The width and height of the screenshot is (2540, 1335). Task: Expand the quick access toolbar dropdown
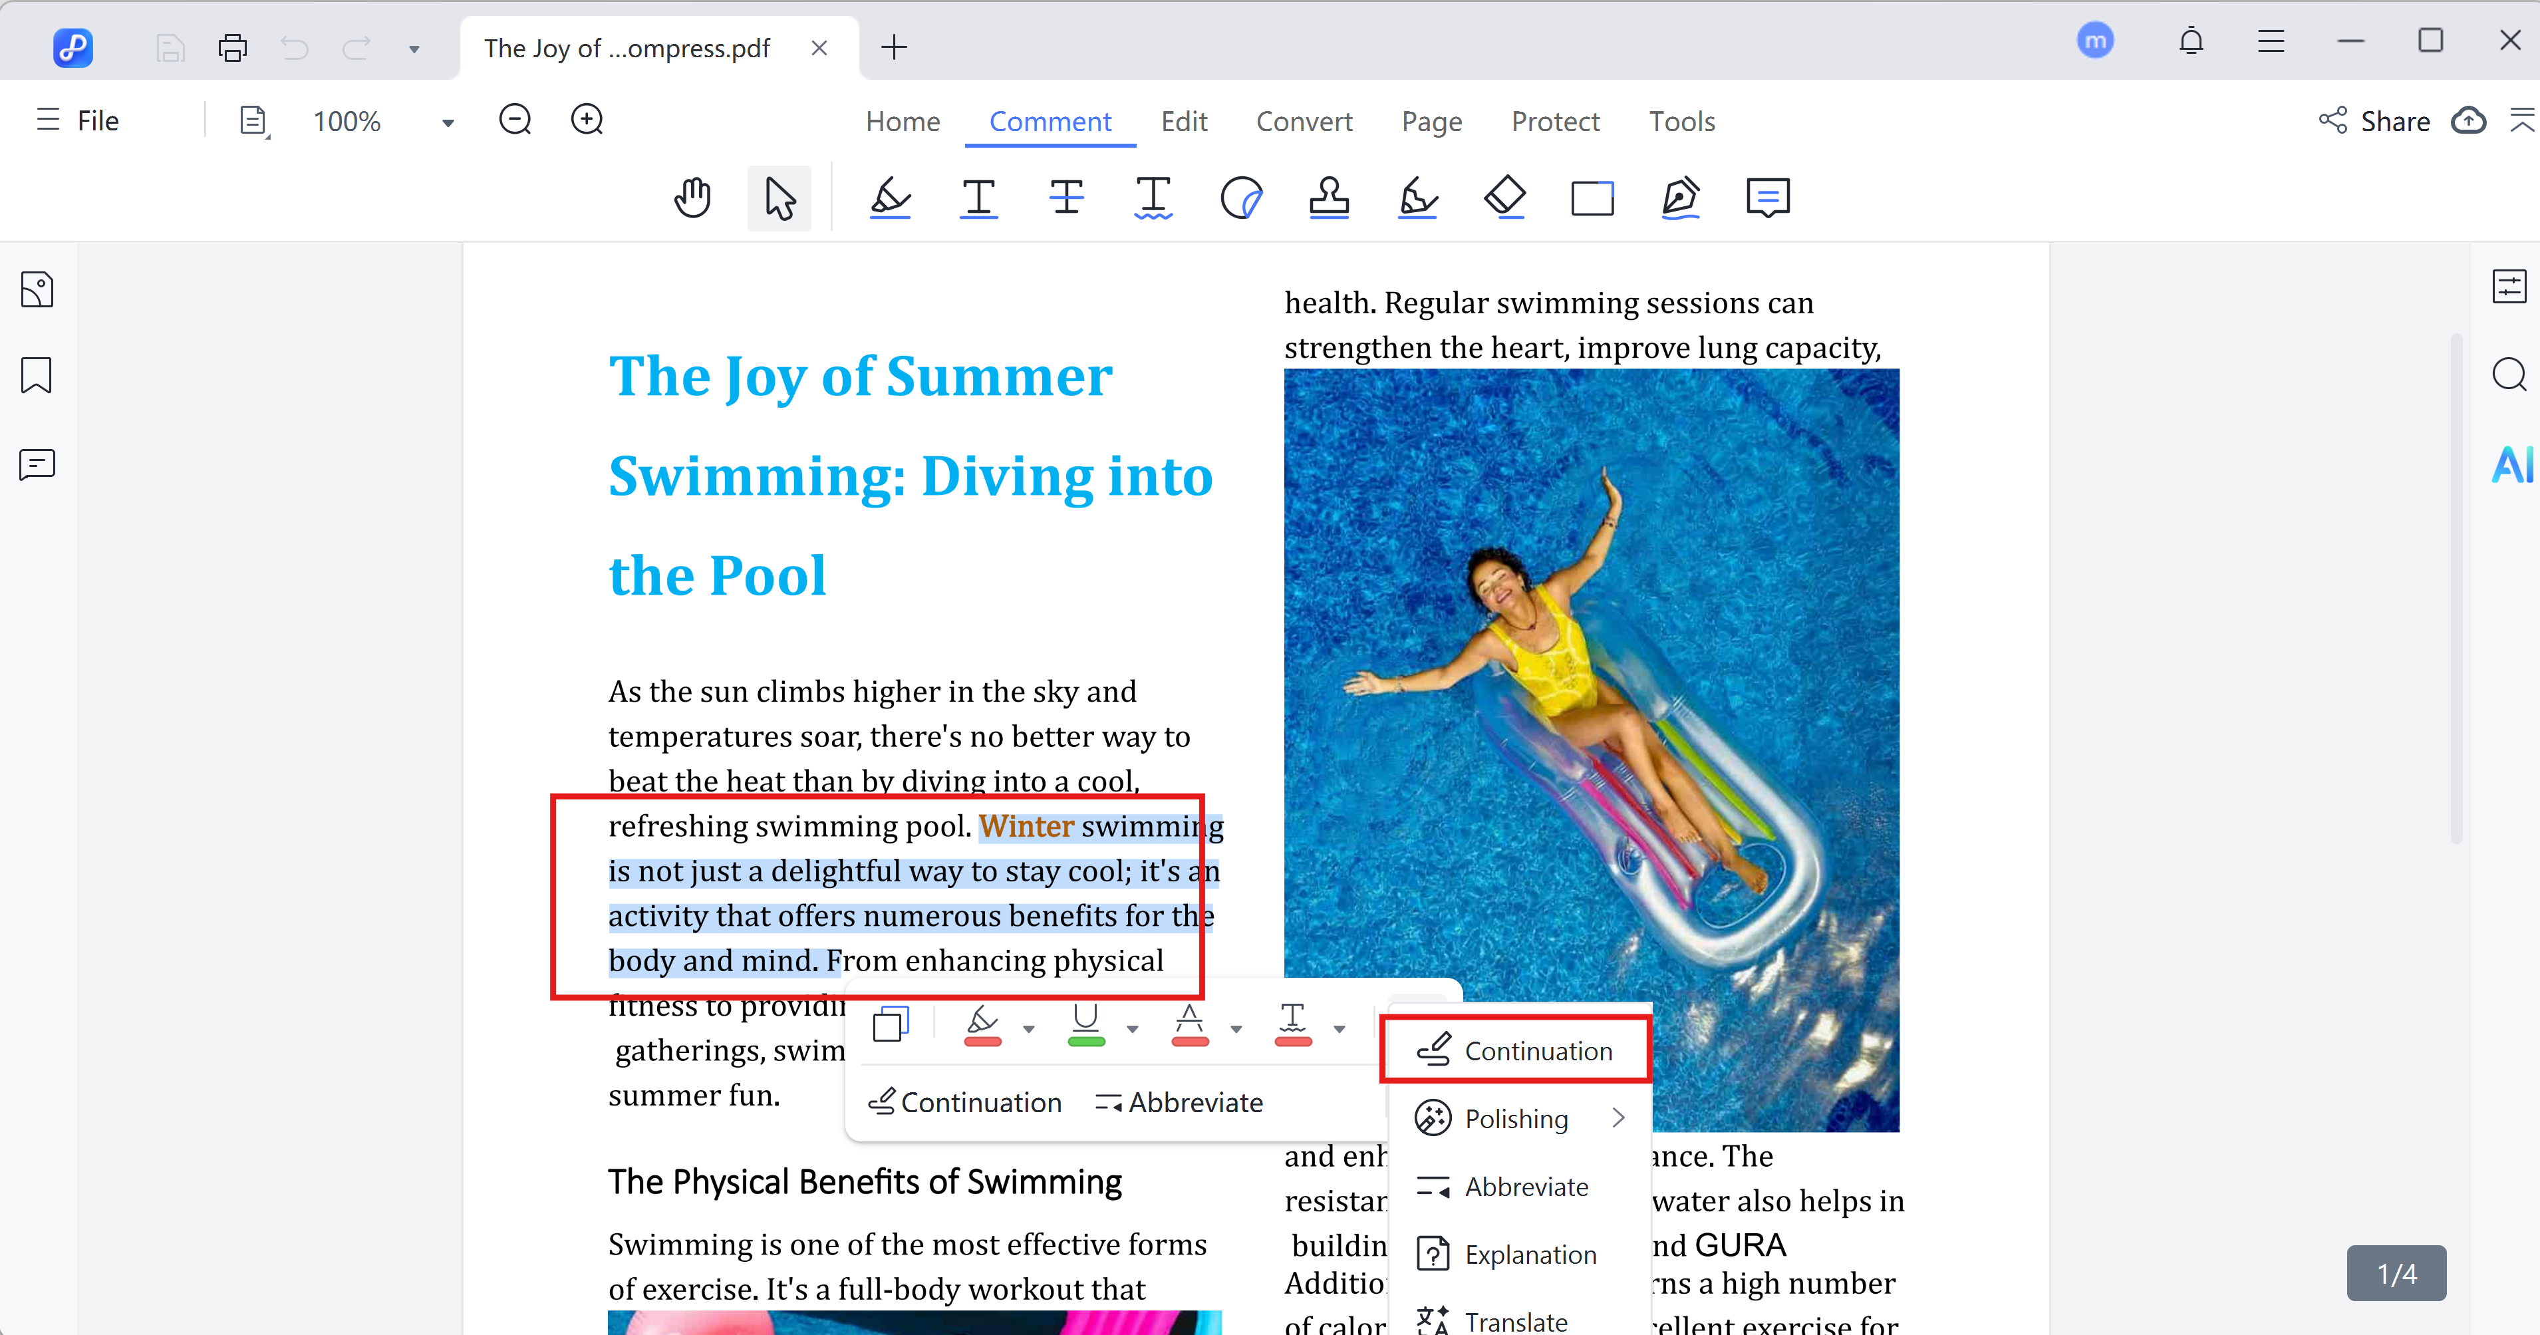pyautogui.click(x=414, y=49)
